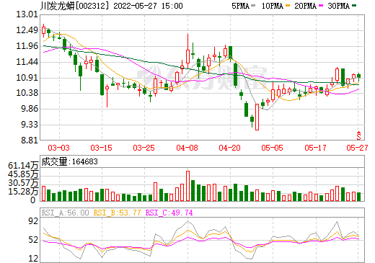Screen dimensions: 375x263
Task: Click the 15.28万 volume axis label
Action: tap(23, 192)
